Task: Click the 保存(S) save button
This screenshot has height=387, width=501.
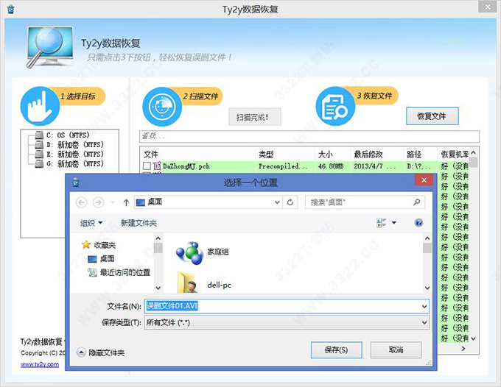Action: [x=337, y=350]
